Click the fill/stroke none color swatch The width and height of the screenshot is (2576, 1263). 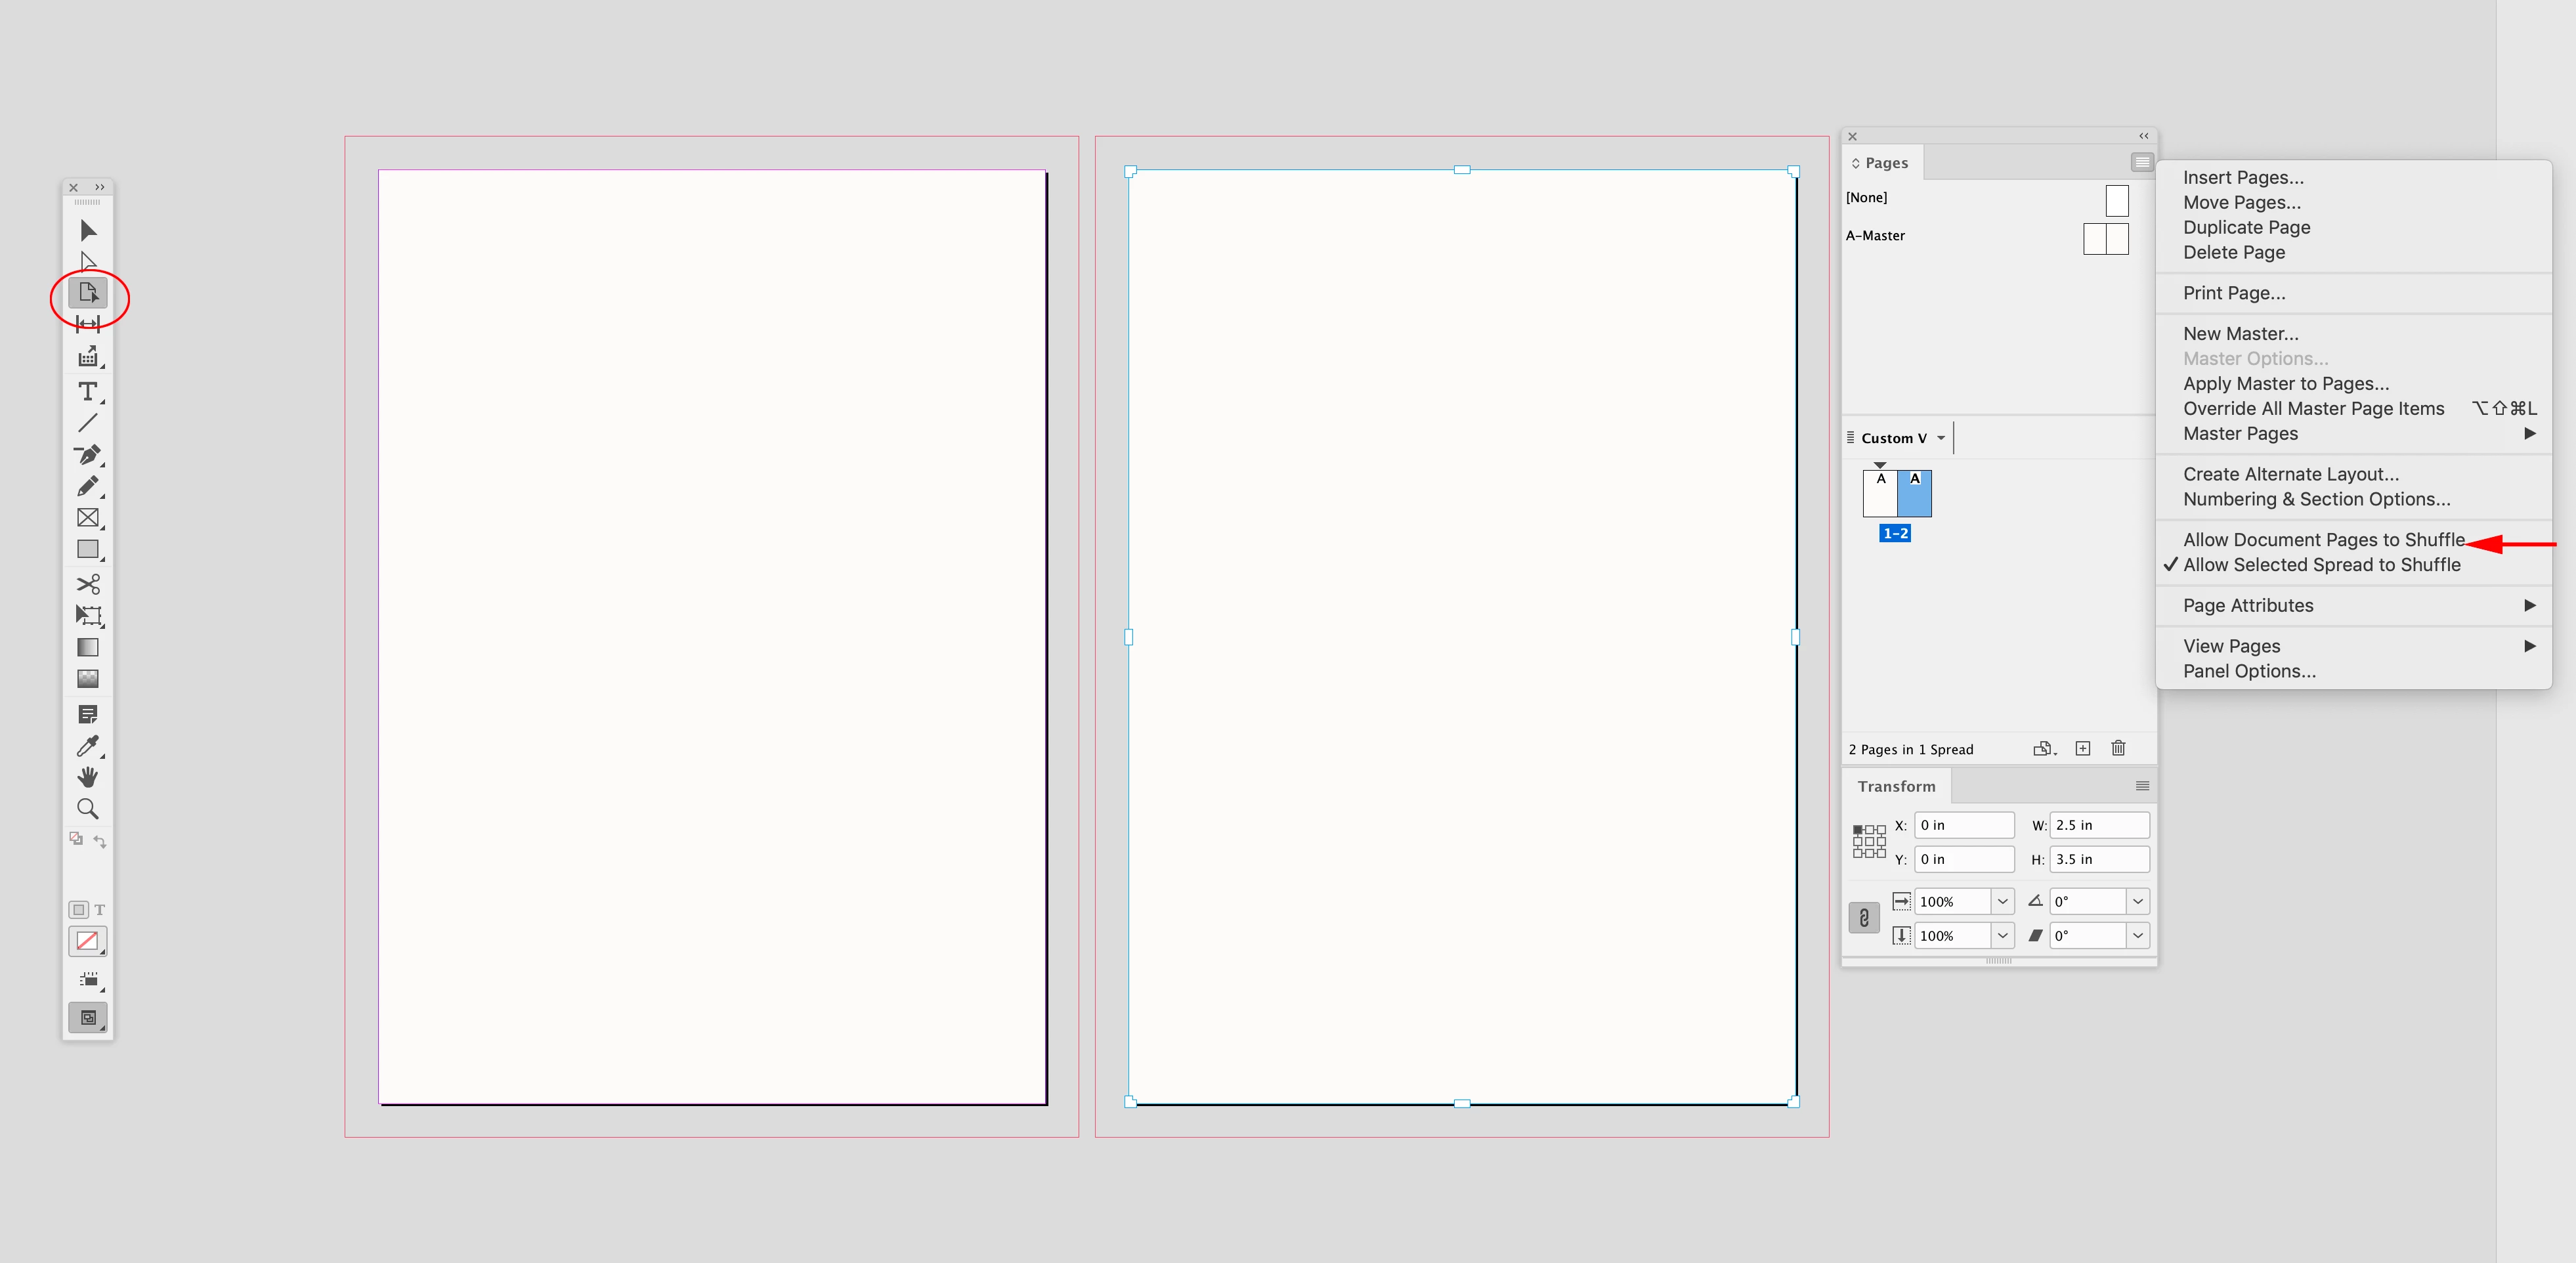(x=88, y=941)
